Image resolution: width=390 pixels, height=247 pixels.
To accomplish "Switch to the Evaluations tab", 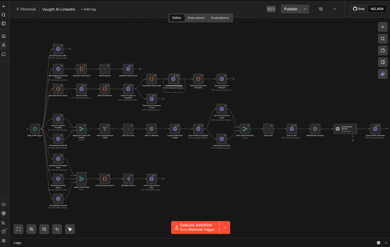I will pos(220,18).
